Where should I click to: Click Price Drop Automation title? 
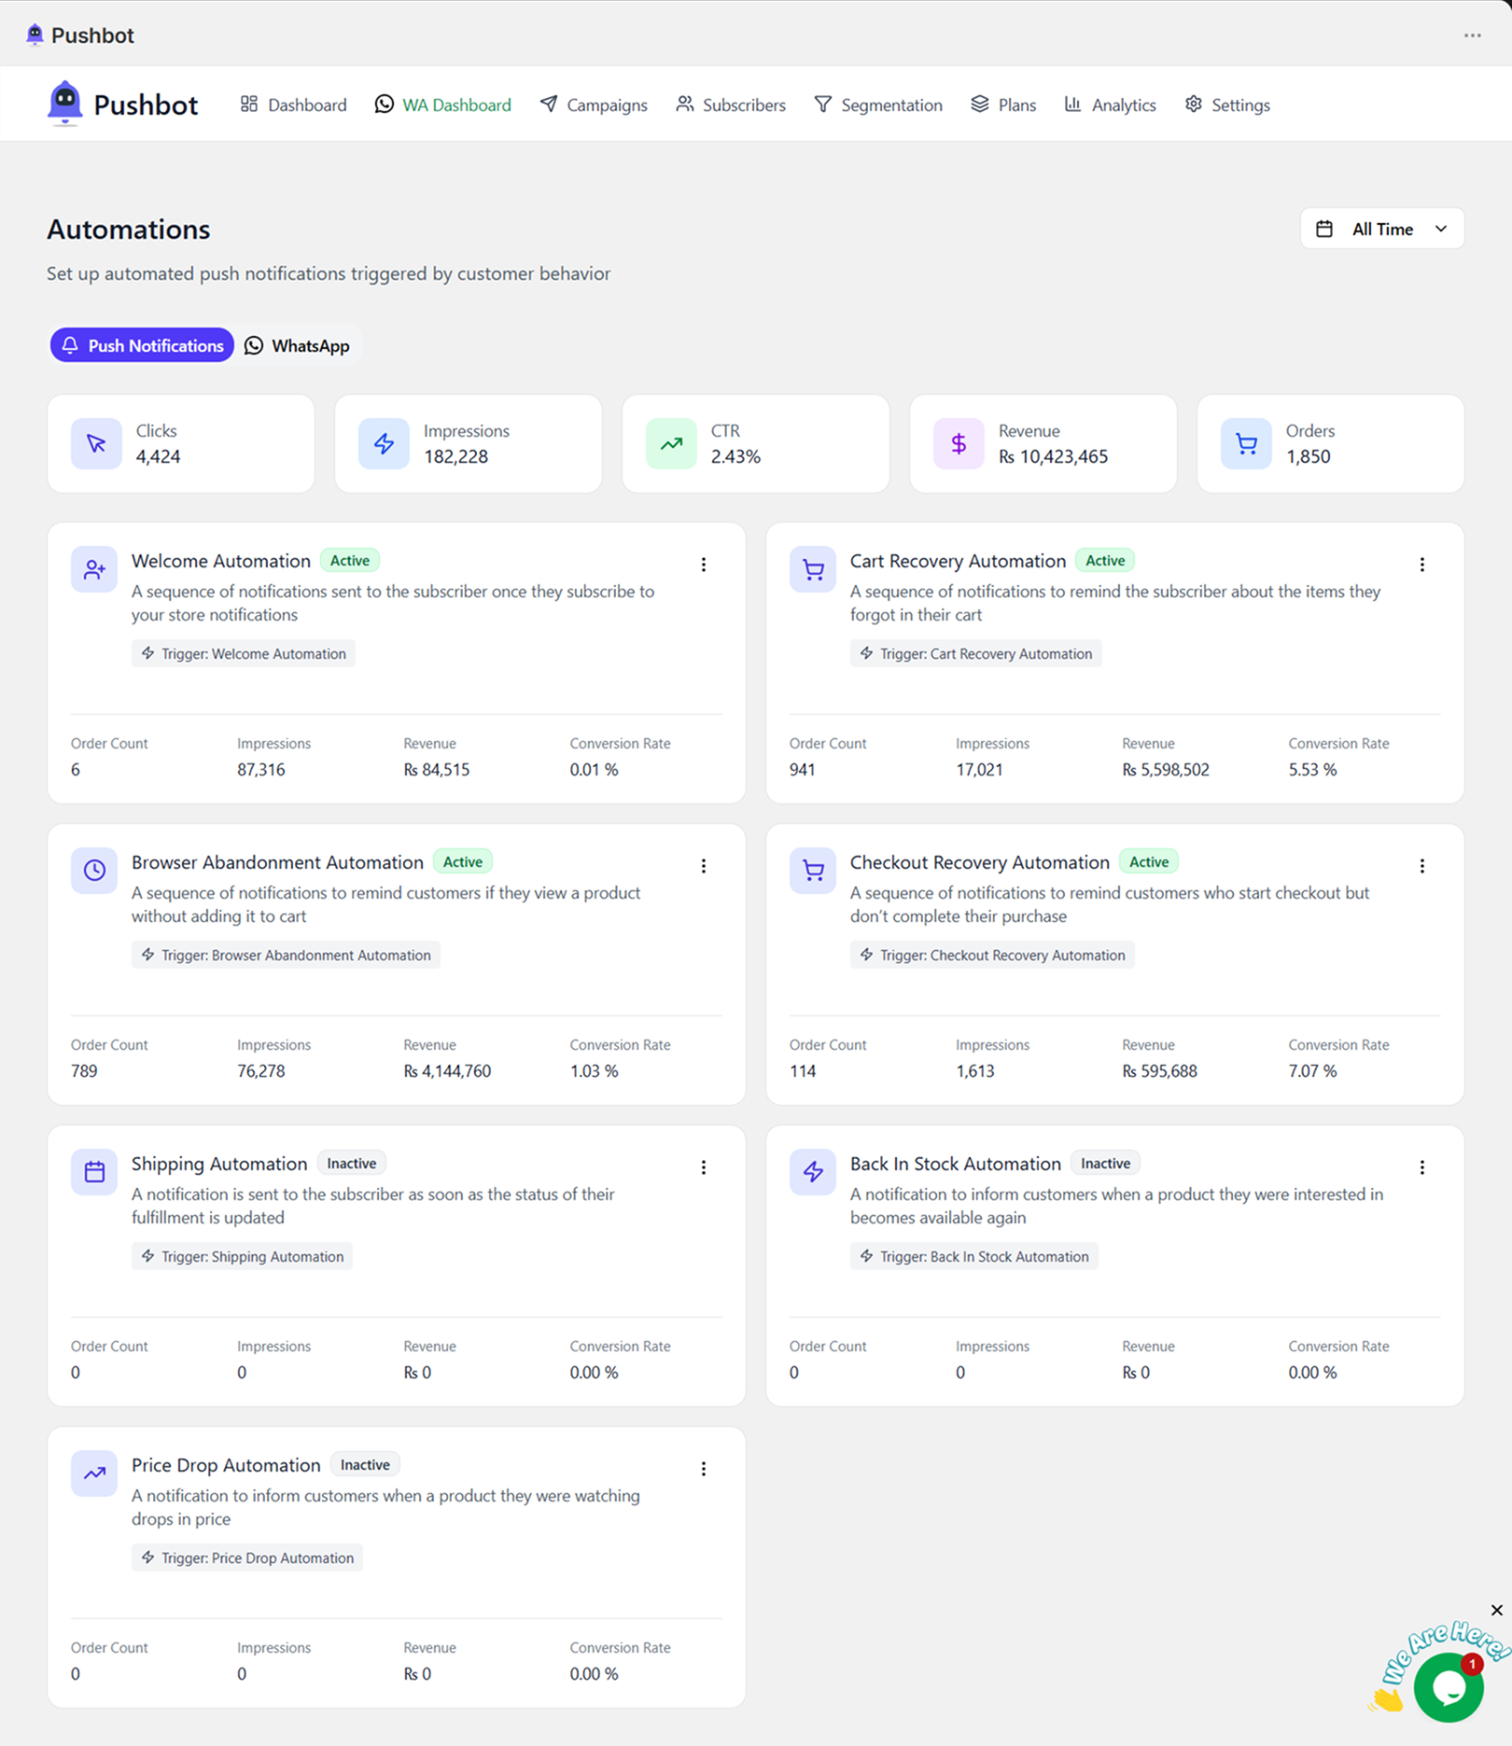[226, 1465]
